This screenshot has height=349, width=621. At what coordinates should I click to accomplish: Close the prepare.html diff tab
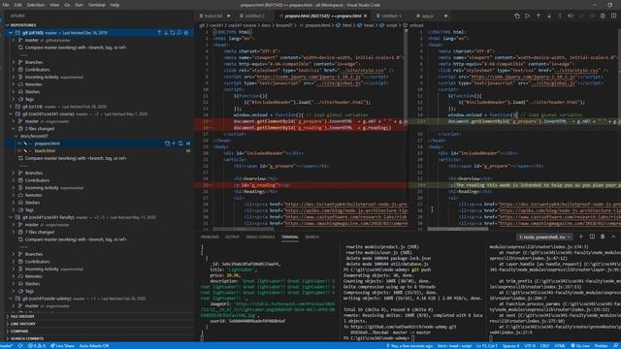pyautogui.click(x=365, y=16)
